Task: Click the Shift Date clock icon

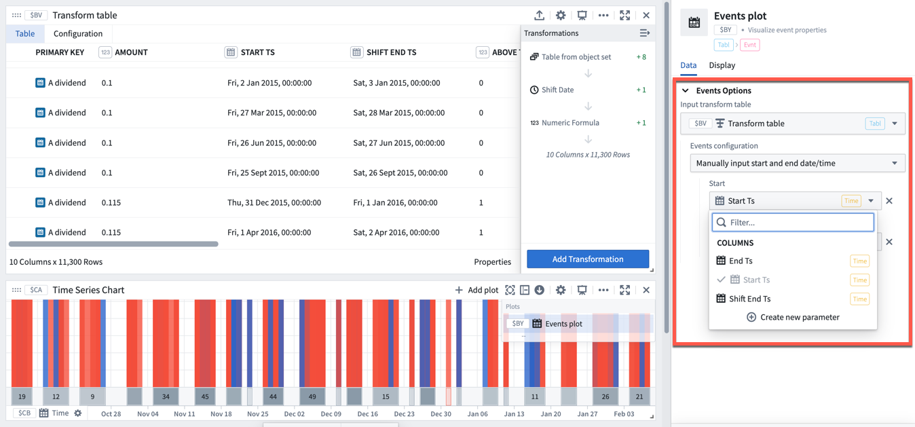Action: tap(534, 90)
